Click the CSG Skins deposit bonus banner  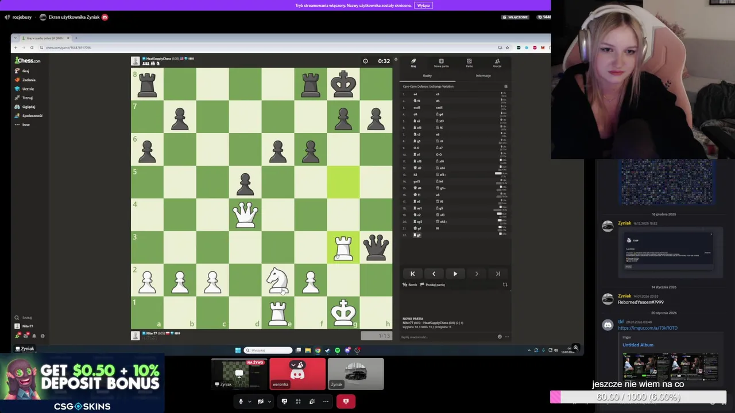click(x=82, y=384)
